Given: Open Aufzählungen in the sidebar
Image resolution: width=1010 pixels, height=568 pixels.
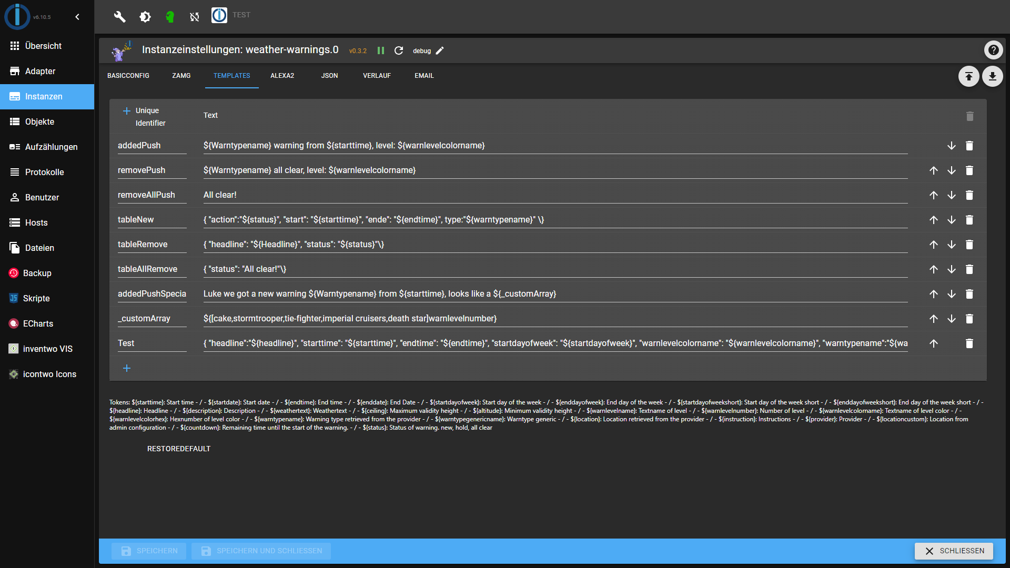Looking at the screenshot, I should [x=47, y=147].
